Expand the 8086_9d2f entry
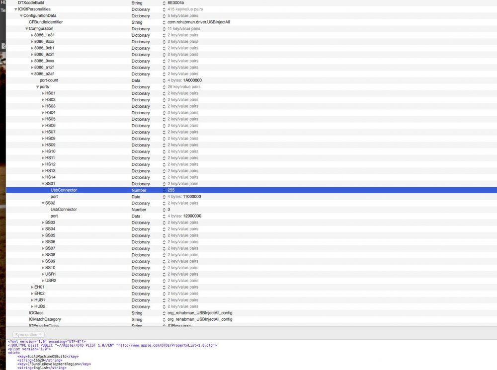 pyautogui.click(x=32, y=55)
